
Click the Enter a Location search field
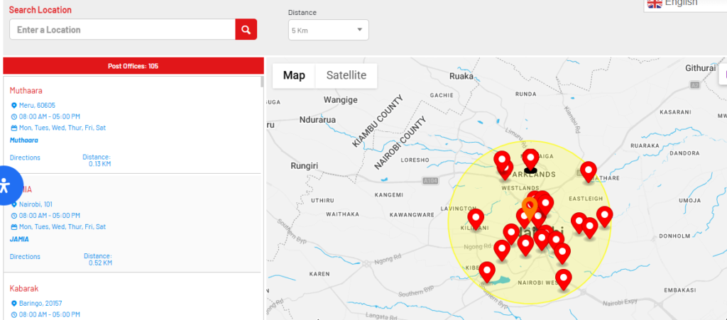[x=122, y=30]
